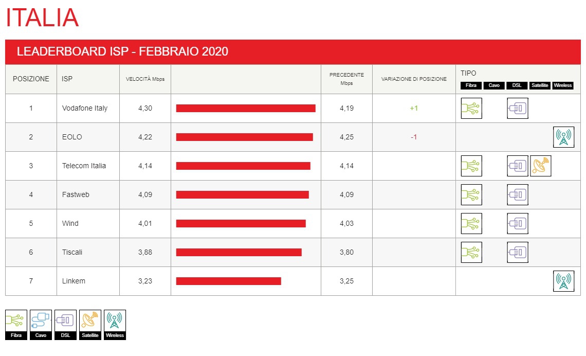Click Fastweb's red speed bar
The width and height of the screenshot is (586, 356).
tap(243, 194)
